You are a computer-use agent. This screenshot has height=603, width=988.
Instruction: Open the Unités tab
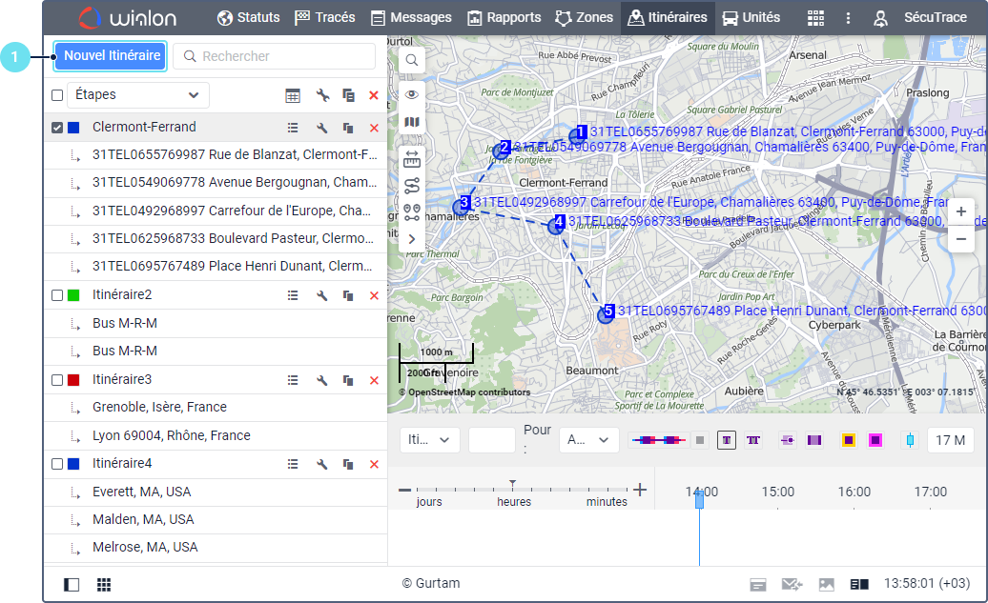751,18
